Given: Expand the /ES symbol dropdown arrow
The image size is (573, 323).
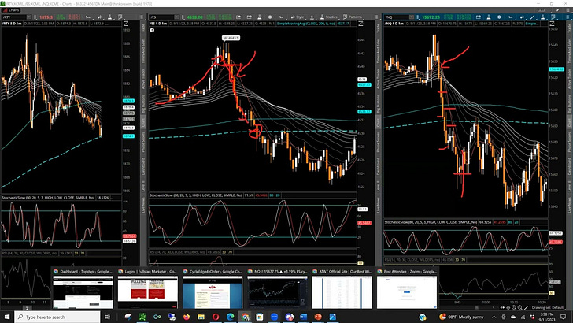Looking at the screenshot, I should (176, 17).
